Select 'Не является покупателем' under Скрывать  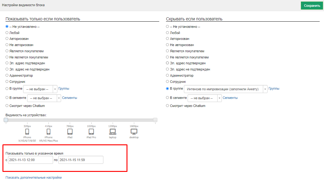click(167, 57)
